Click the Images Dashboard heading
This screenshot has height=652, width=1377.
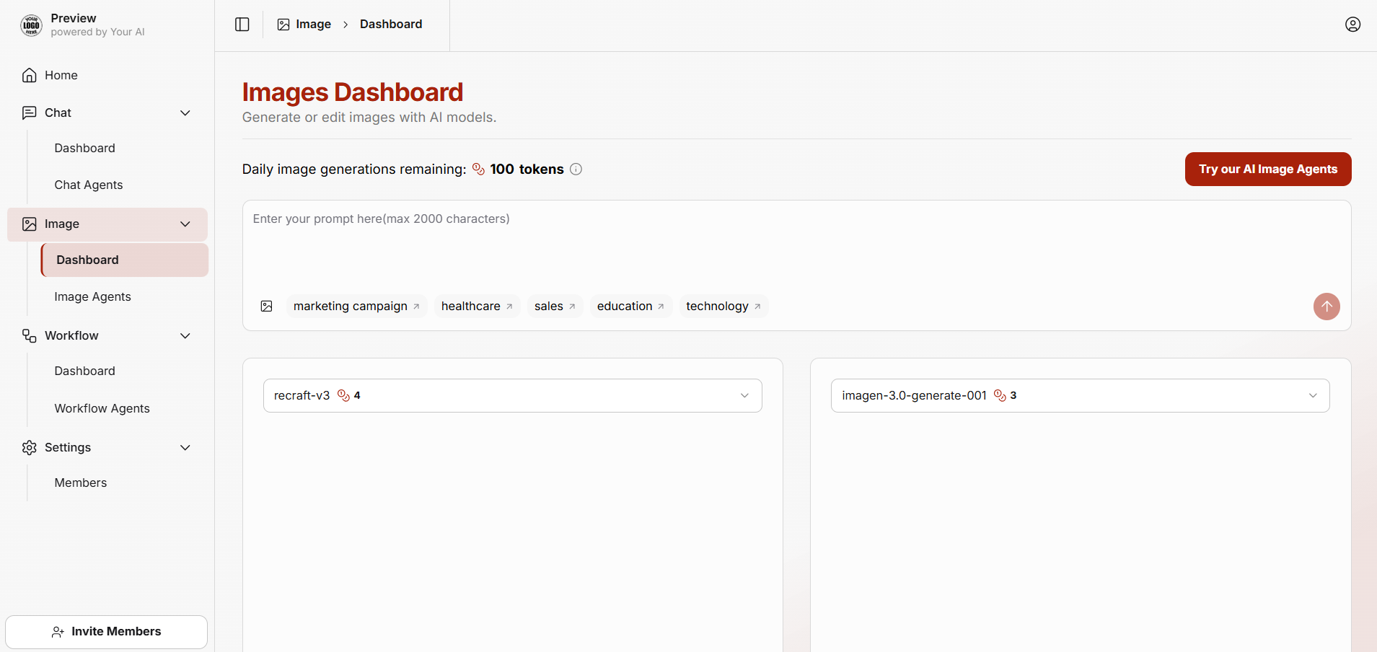coord(353,92)
